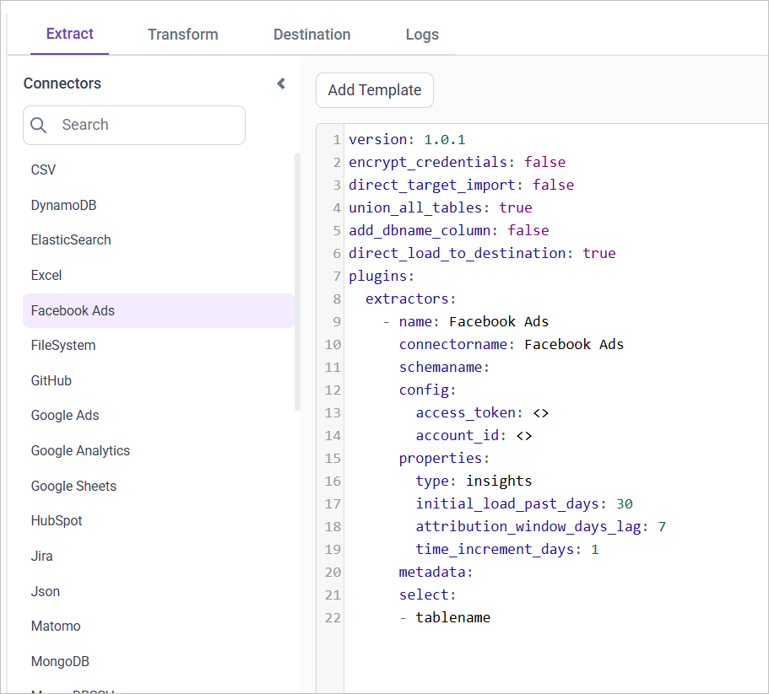Open the Destination tab
The height and width of the screenshot is (694, 769).
[x=311, y=35]
